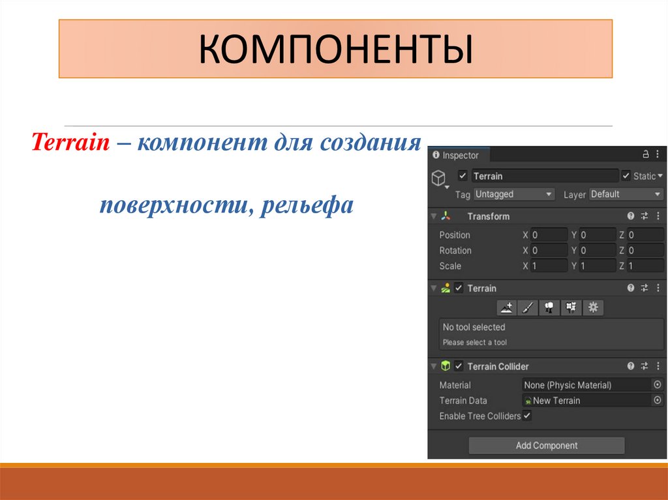Click the Terrain Data property label

(463, 400)
